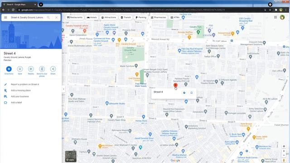Show Pharmacies chip
The height and width of the screenshot is (163, 290).
(158, 17)
